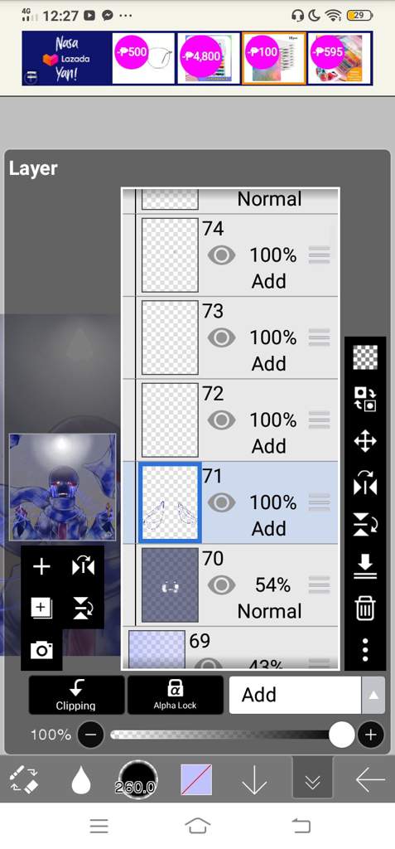Turn on Alpha Lock button
The image size is (395, 849).
click(176, 695)
